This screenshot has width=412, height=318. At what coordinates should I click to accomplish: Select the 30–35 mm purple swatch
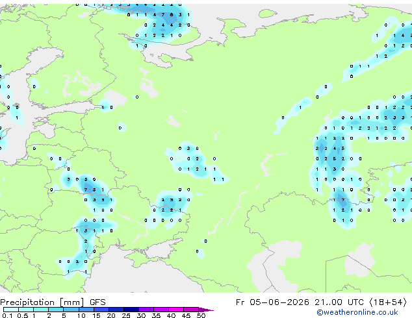[x=146, y=310]
